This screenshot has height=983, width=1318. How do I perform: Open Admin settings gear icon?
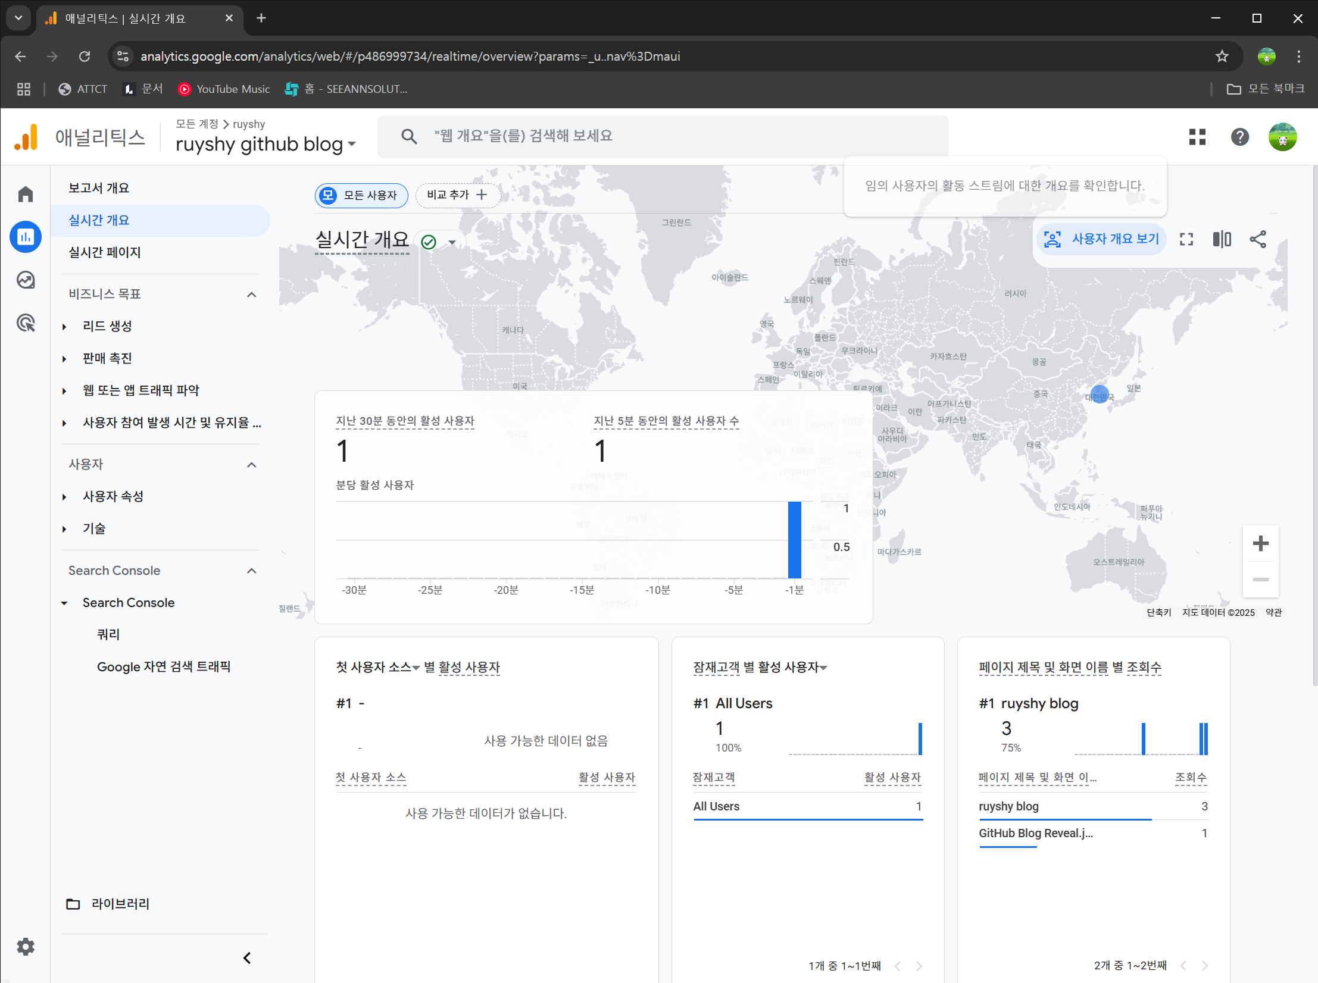coord(25,946)
